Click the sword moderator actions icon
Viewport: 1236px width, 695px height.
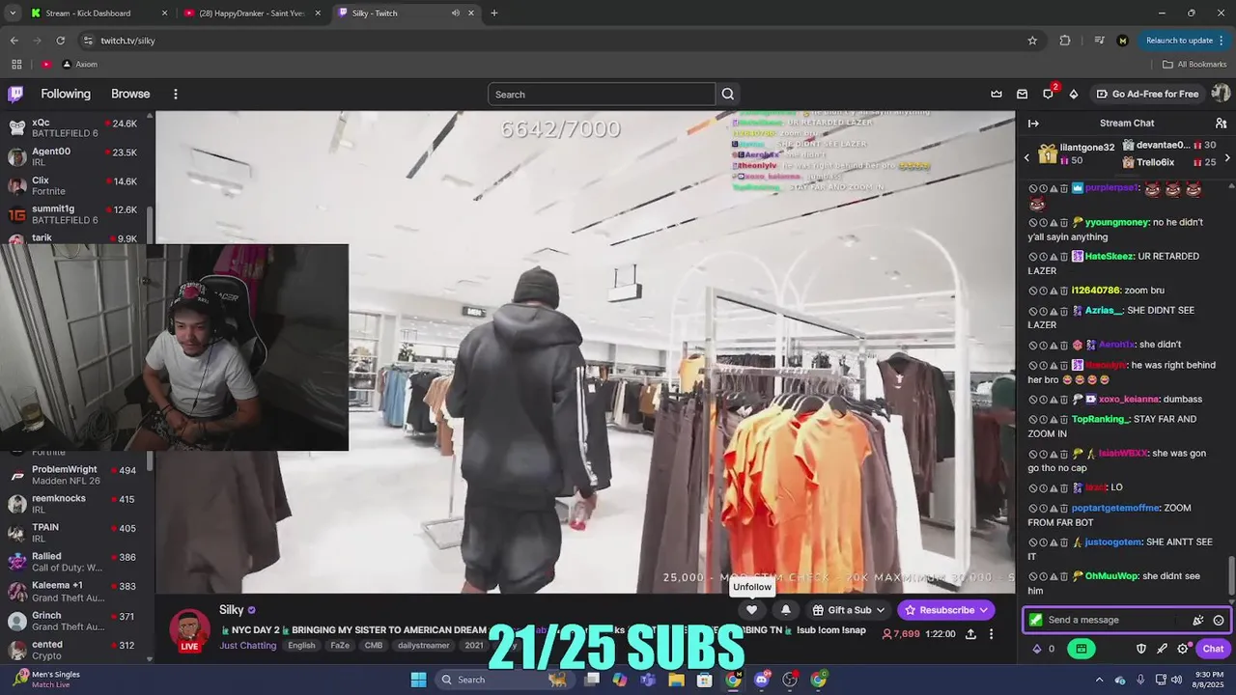click(x=1162, y=649)
